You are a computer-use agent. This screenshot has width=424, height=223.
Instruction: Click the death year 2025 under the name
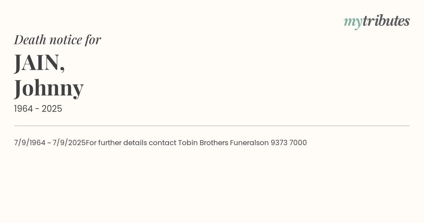52,109
